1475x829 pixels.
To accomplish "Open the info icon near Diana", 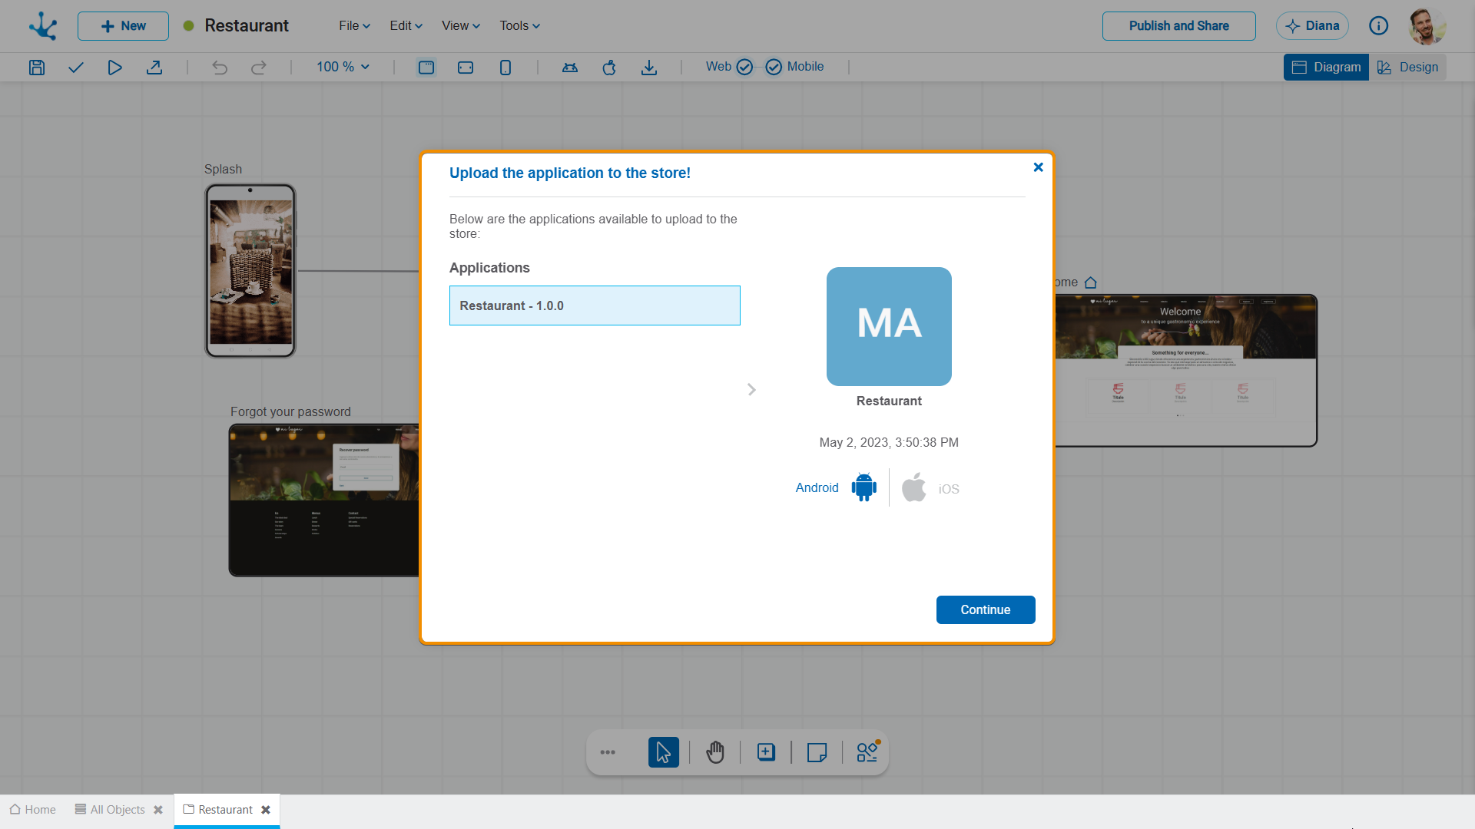I will coord(1379,26).
